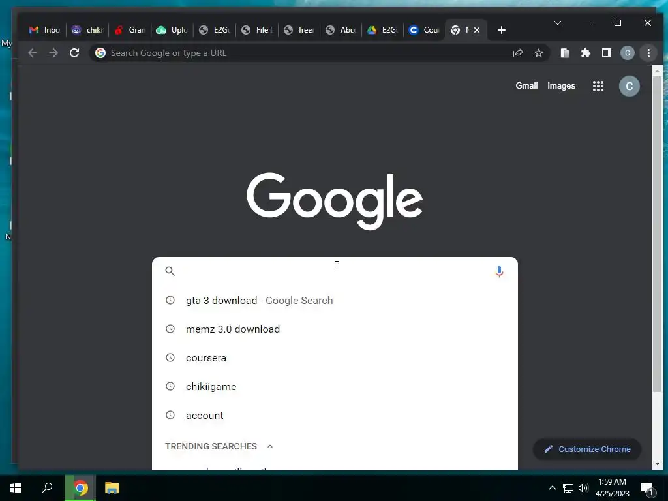Click the page vertical scrollbar thumb
The width and height of the screenshot is (668, 501).
(x=657, y=234)
